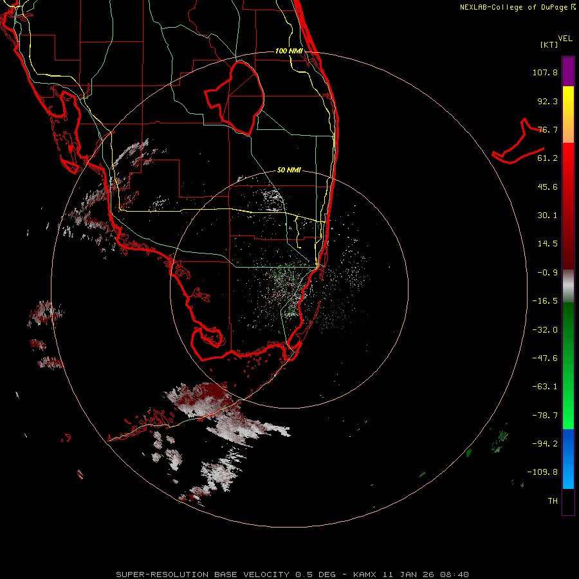This screenshot has width=579, height=579.
Task: Select the 61.2 legend value
Action: coord(547,158)
